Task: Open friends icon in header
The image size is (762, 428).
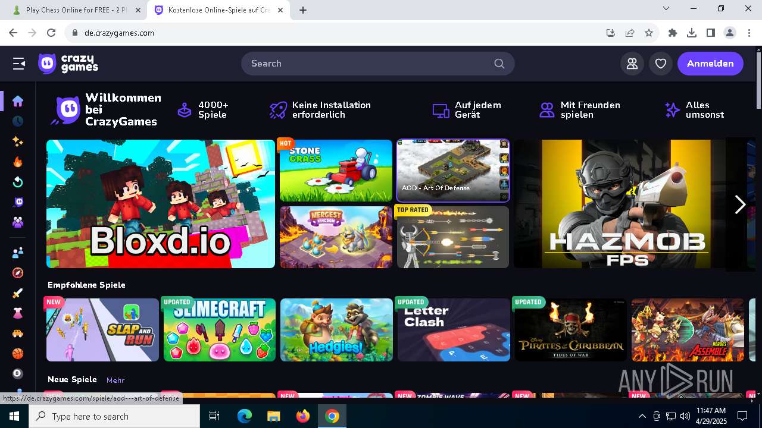Action: 632,64
